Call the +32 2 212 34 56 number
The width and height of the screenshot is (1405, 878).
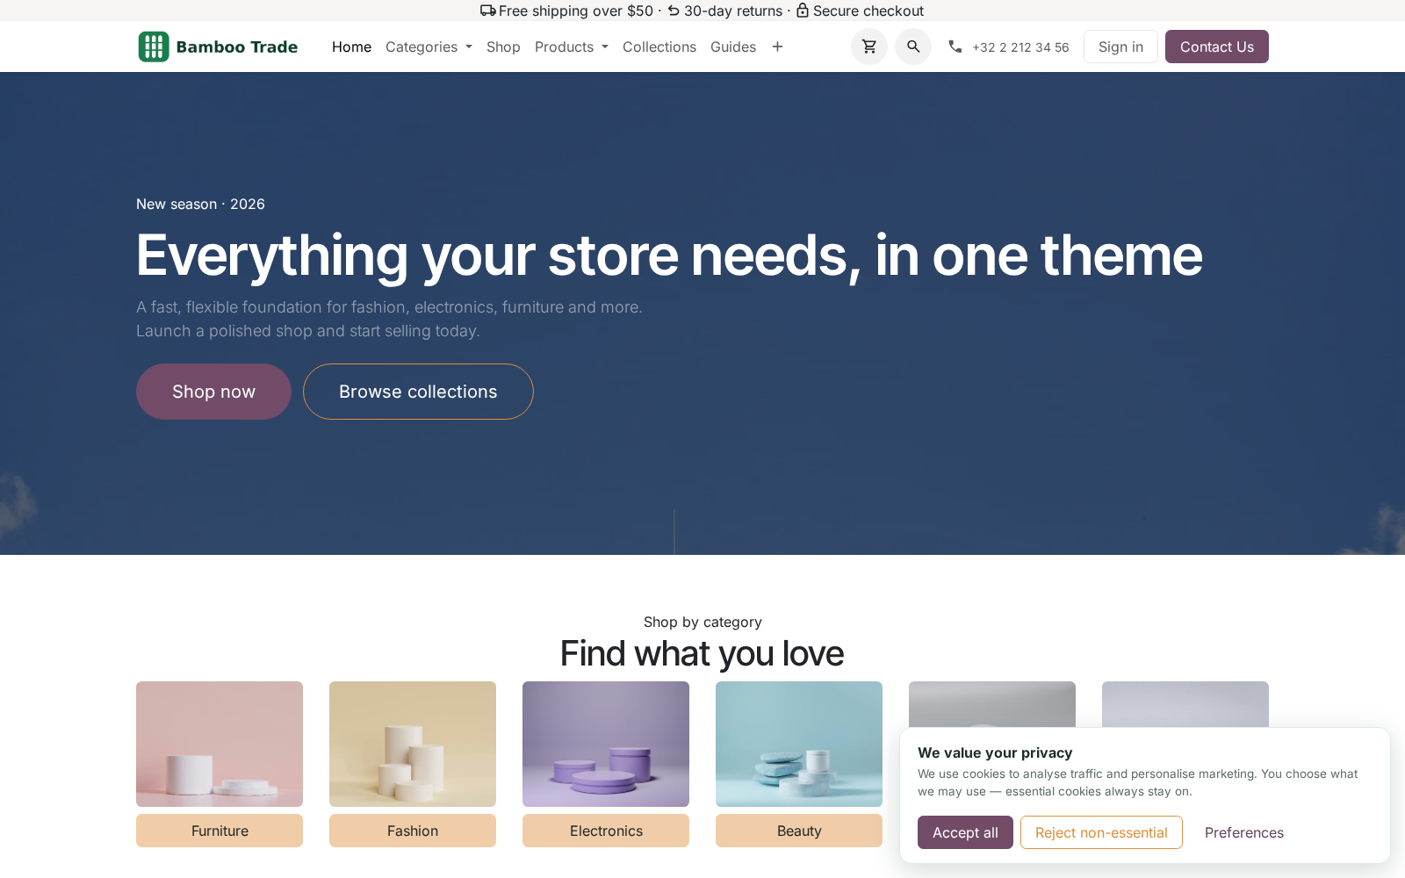(1020, 47)
